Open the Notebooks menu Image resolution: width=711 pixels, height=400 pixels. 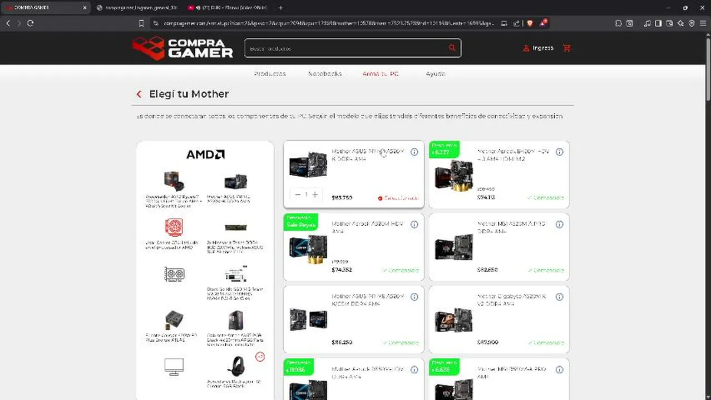(325, 74)
